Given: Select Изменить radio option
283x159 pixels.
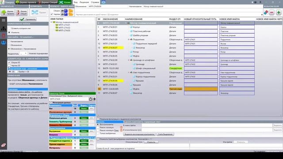Looking at the screenshot, I should tap(9, 32).
